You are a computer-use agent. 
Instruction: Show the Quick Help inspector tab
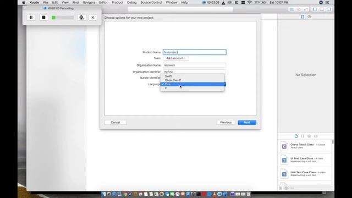tap(309, 16)
